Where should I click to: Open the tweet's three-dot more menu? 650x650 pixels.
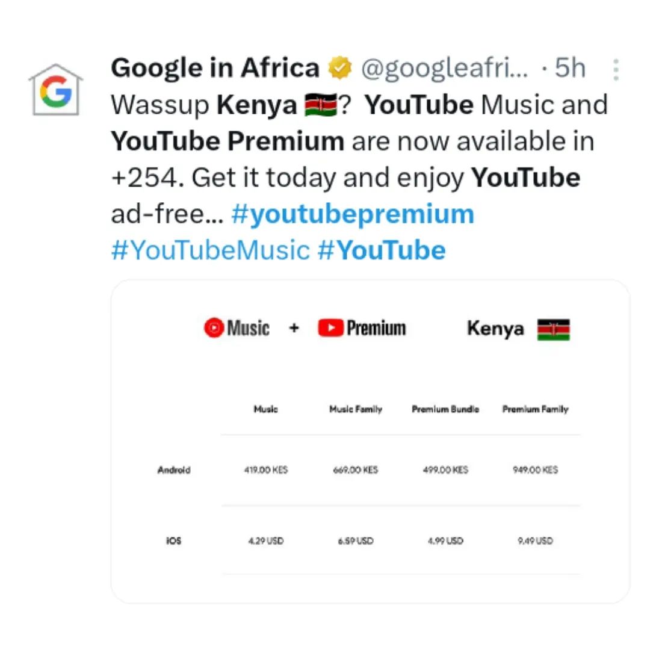tap(616, 70)
